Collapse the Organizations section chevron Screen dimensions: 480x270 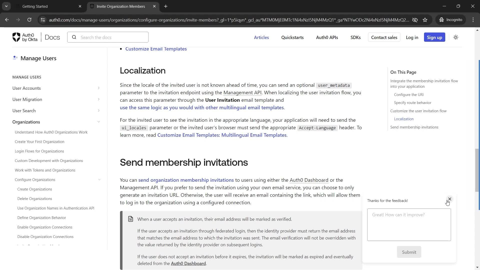98,122
